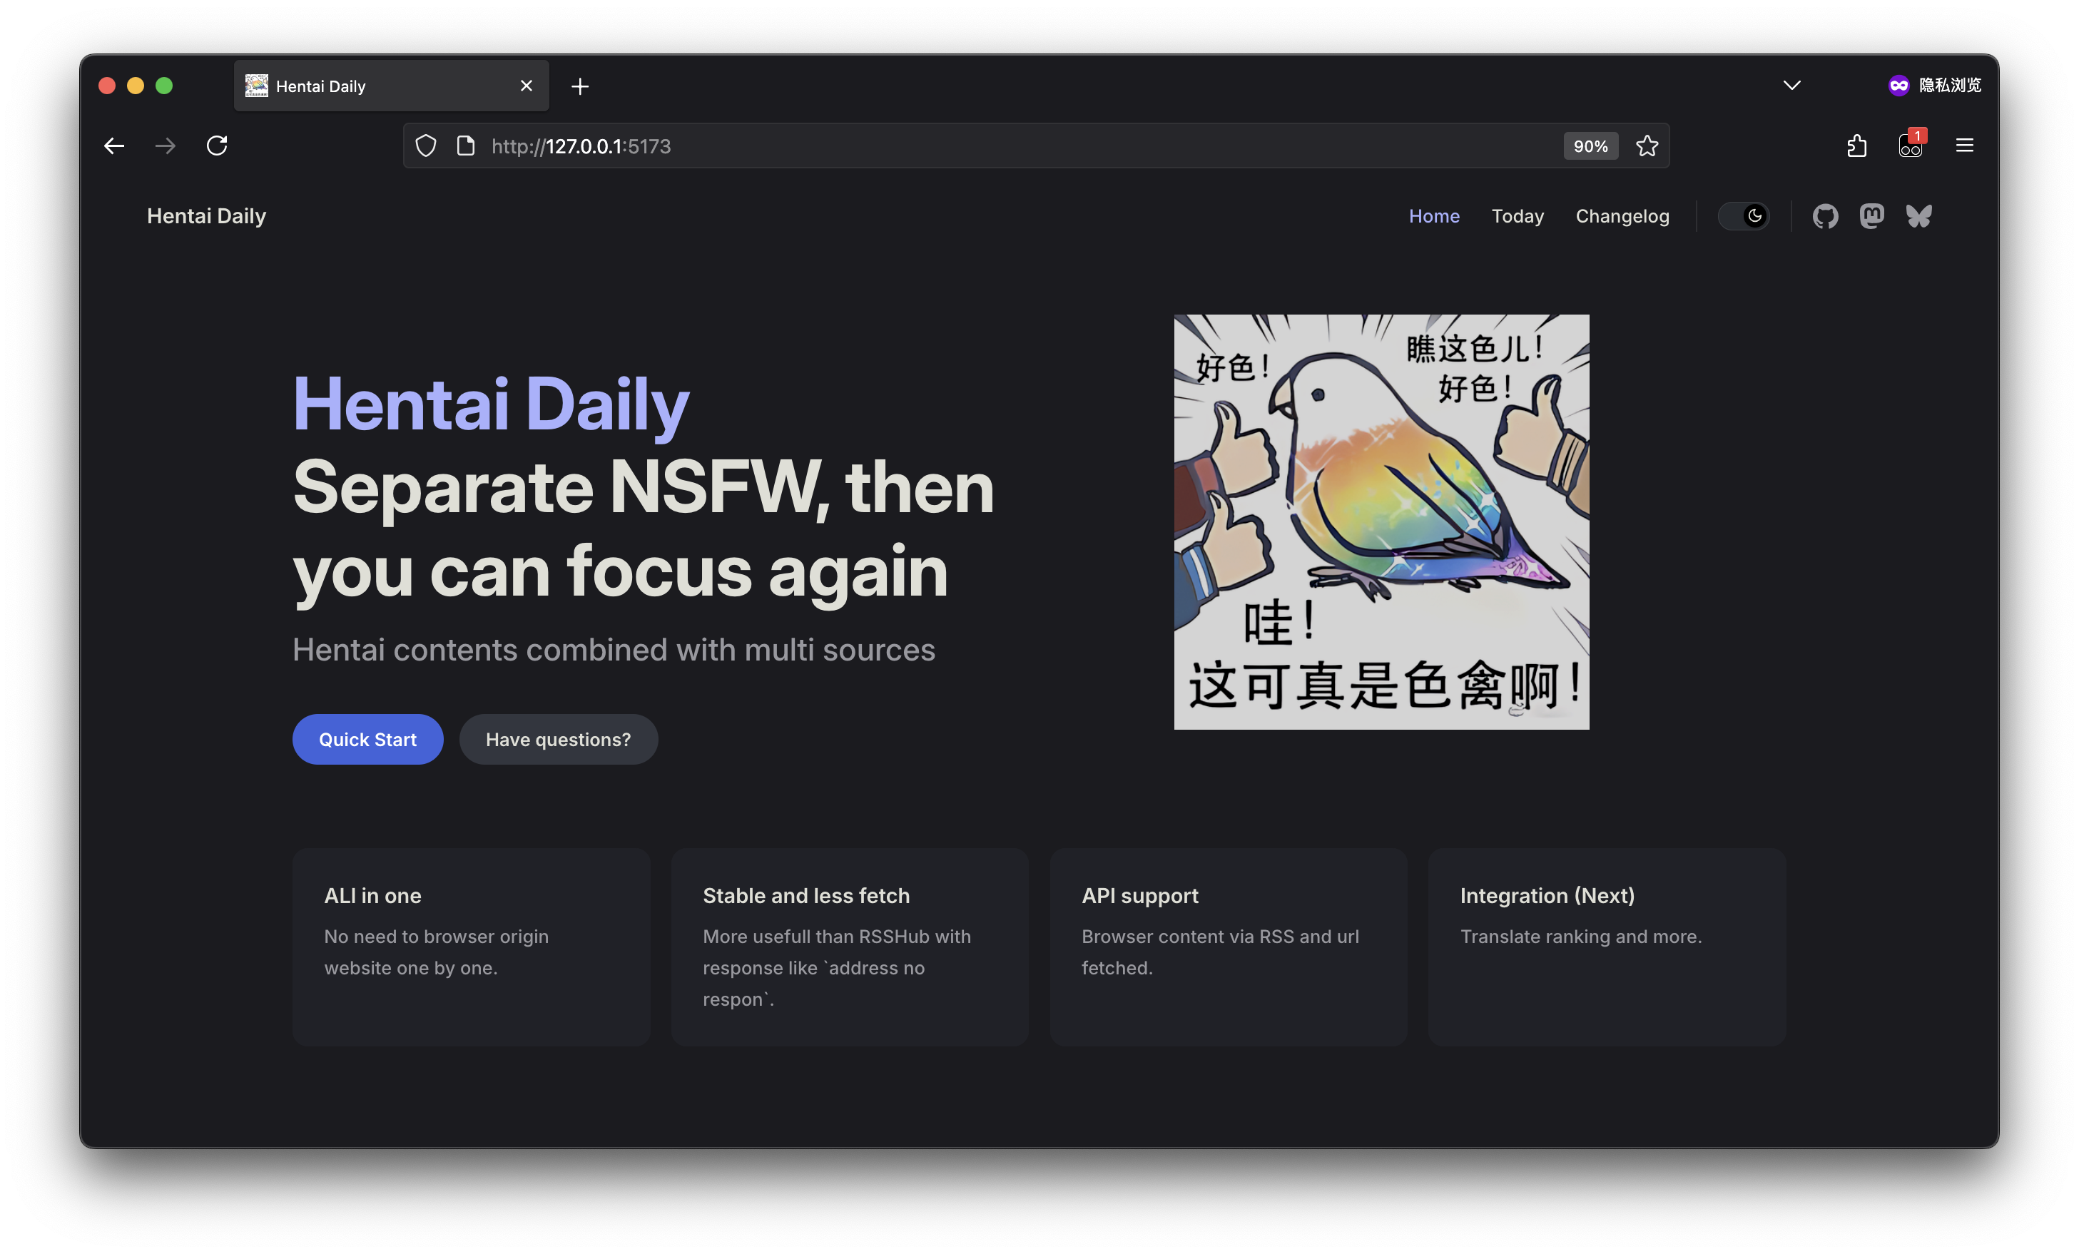Click the Firefox extensions puzzle icon
The width and height of the screenshot is (2079, 1254).
[x=1856, y=146]
